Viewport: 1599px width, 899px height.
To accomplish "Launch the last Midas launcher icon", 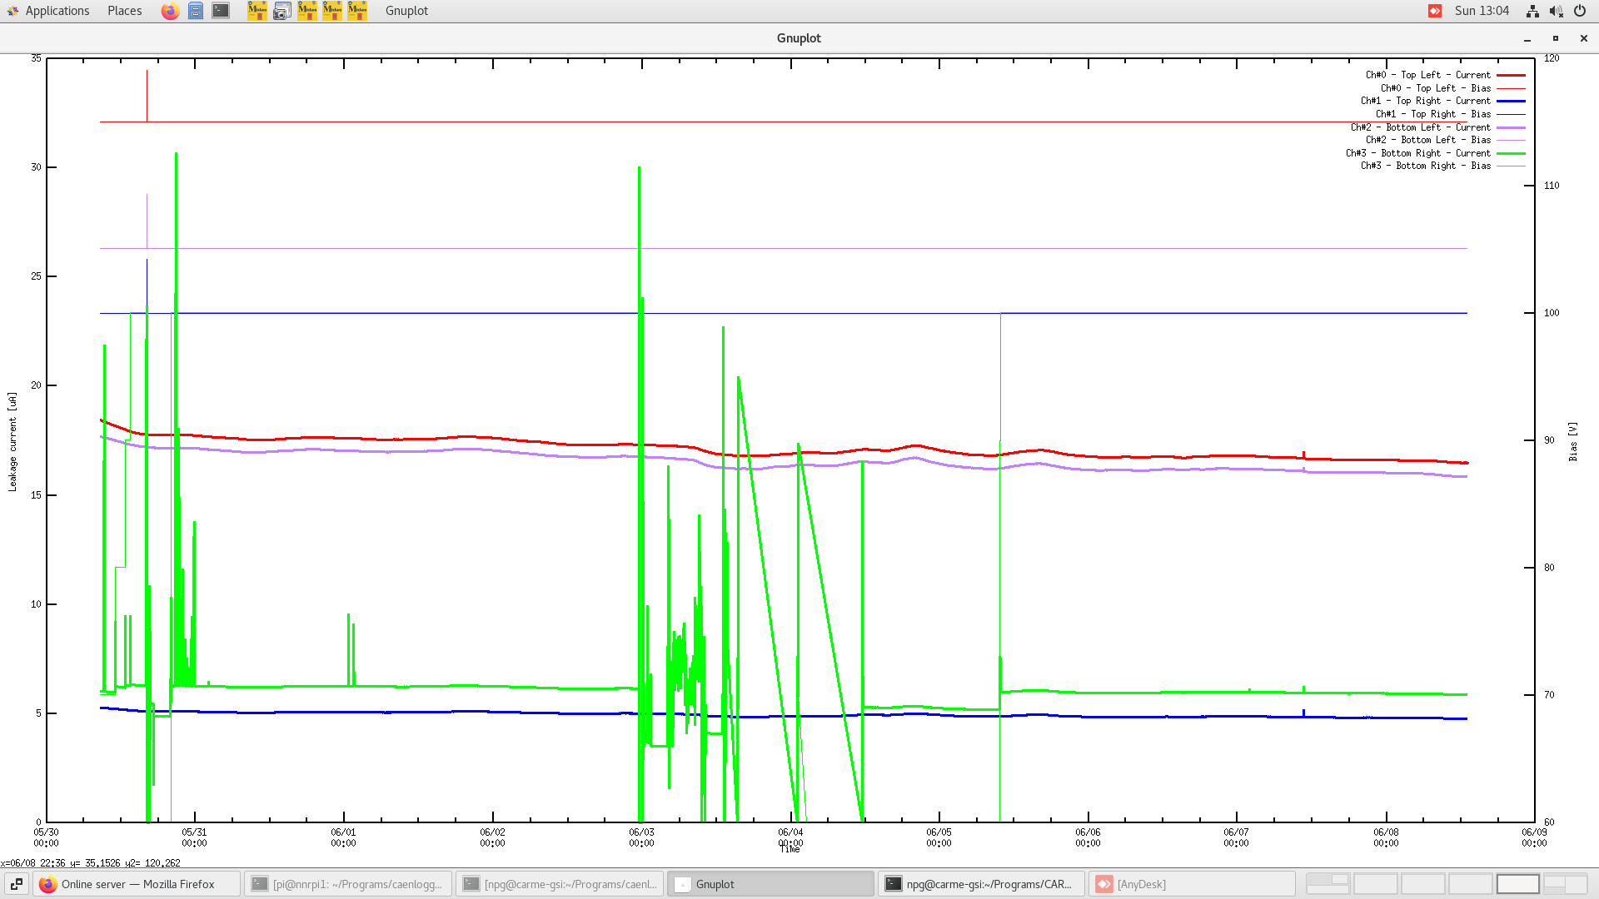I will coord(356,11).
